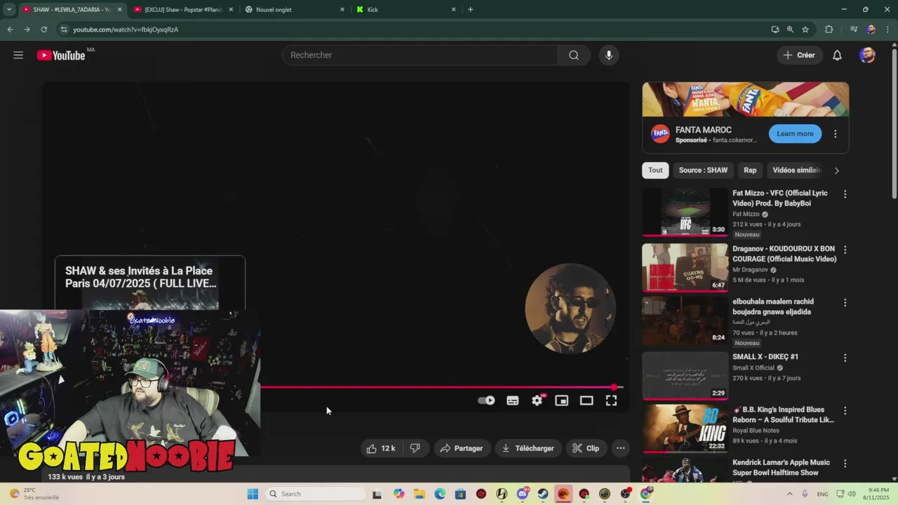Create a Clip of the video
Screen dimensions: 898x505
[586, 448]
